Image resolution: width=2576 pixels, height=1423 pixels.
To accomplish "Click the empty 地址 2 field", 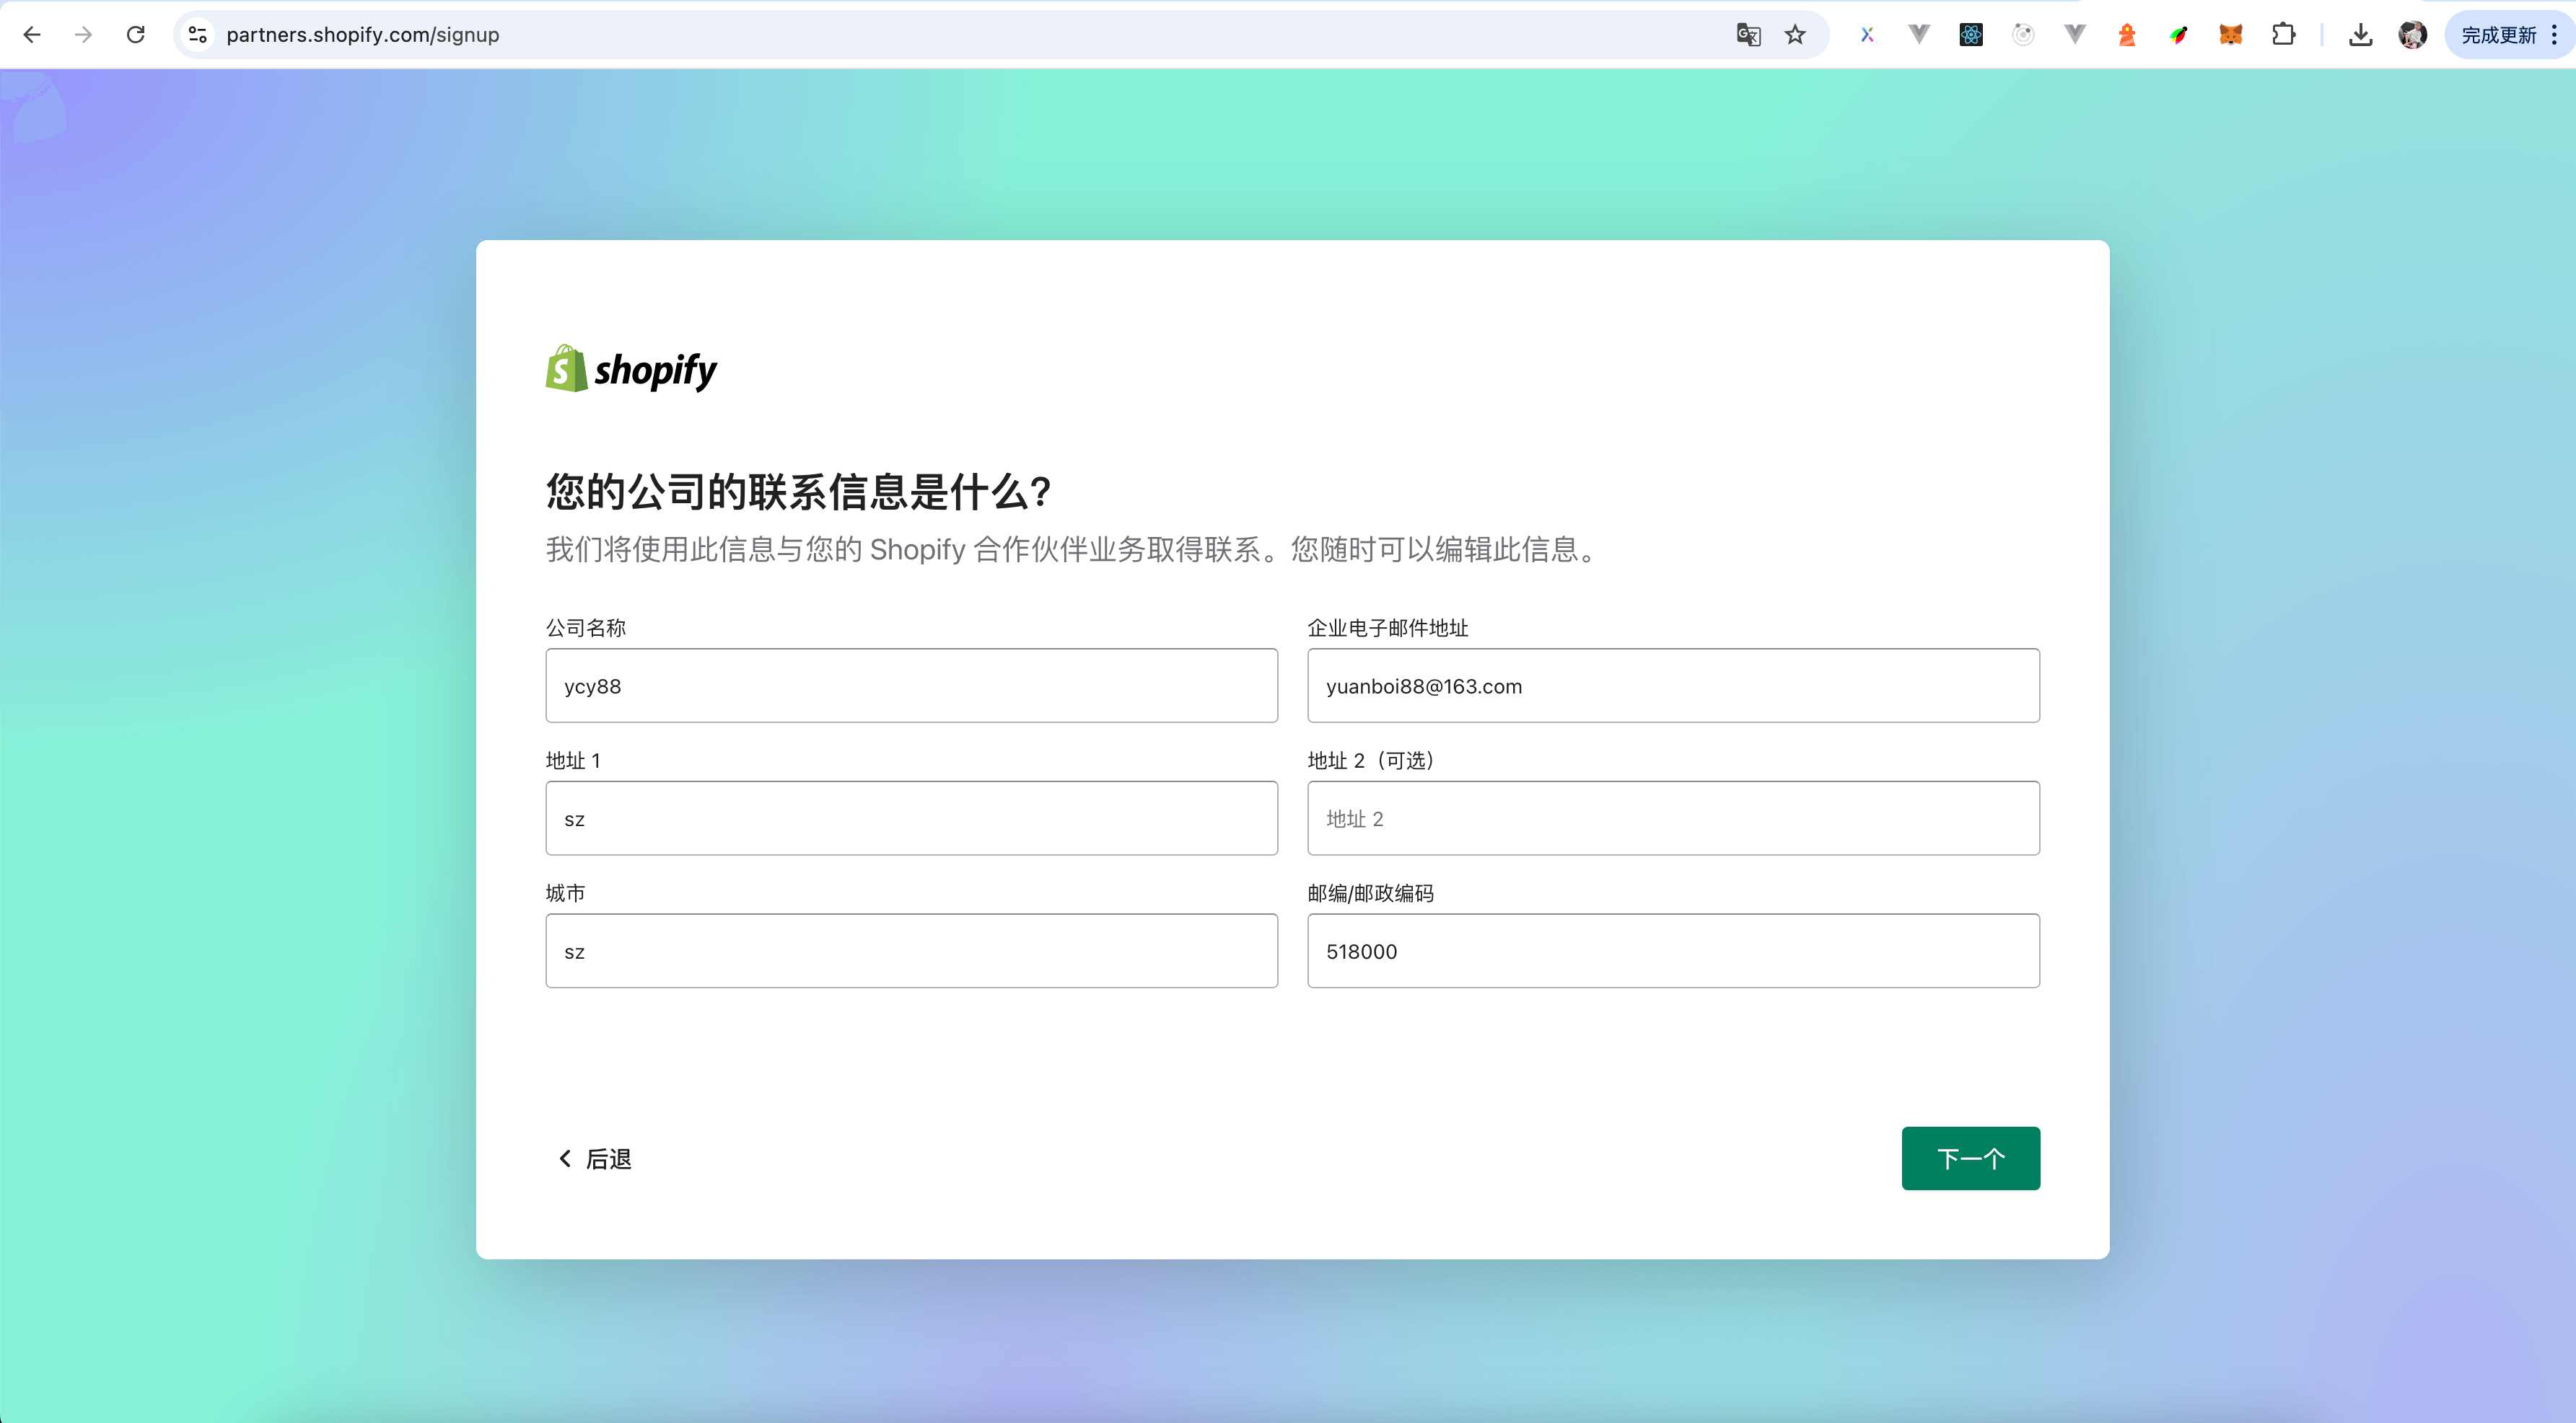I will [x=1672, y=818].
